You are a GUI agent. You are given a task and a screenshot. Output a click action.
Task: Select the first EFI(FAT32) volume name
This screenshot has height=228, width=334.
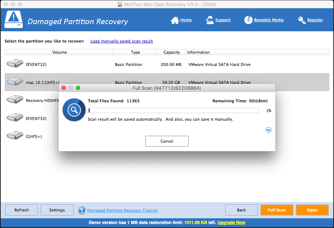(x=36, y=64)
